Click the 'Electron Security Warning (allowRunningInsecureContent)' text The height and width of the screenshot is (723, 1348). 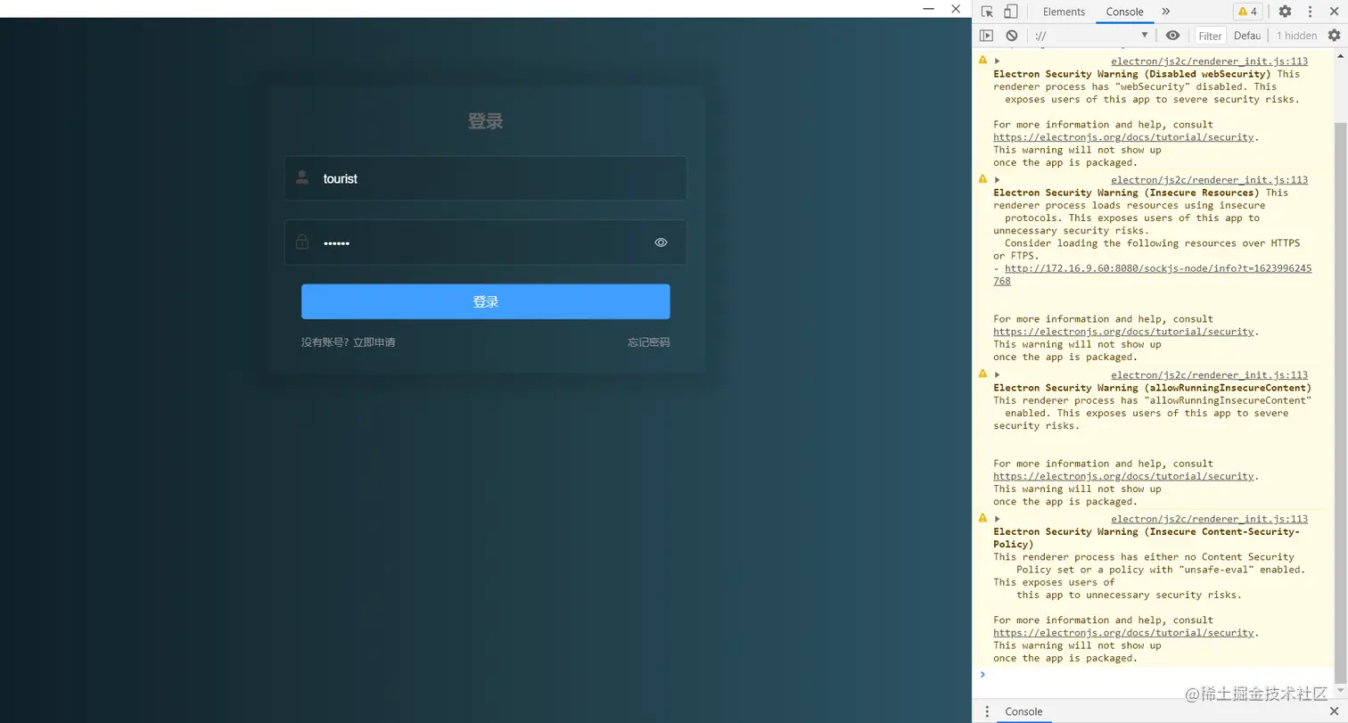[1153, 388]
